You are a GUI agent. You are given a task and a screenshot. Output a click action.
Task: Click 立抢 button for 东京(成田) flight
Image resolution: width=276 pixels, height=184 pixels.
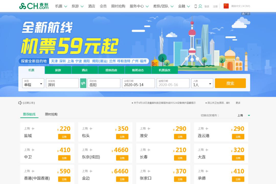tap(122, 158)
